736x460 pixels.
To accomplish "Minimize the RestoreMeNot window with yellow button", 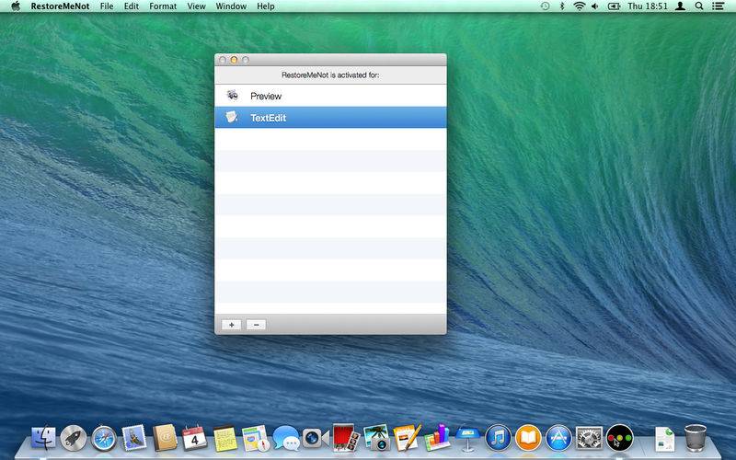I will coord(234,60).
